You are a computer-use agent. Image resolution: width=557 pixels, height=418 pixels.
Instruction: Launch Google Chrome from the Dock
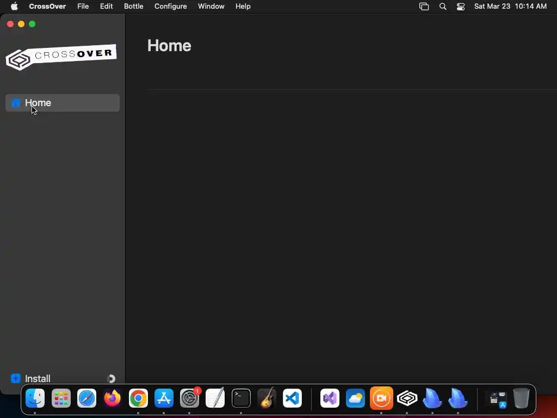pos(138,398)
